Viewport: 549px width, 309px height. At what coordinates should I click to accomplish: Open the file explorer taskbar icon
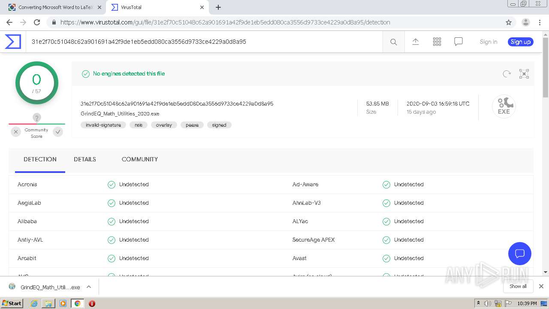click(48, 303)
